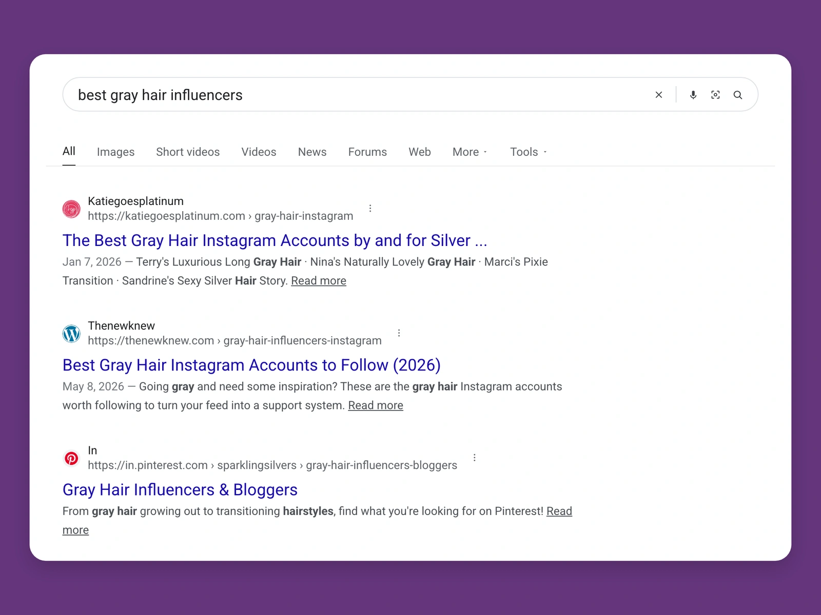Submit search with the magnifying glass icon
Viewport: 821px width, 615px height.
[738, 95]
